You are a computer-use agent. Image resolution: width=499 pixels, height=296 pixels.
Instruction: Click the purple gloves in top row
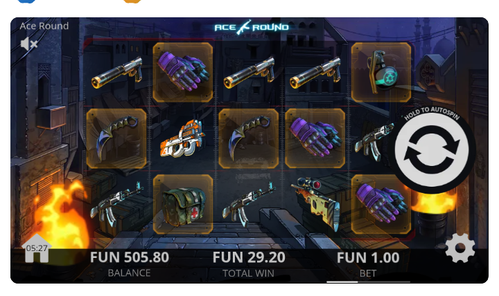tap(183, 73)
